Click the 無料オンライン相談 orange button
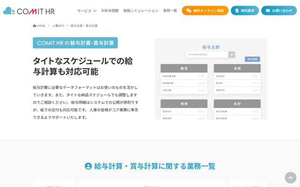 click(205, 10)
